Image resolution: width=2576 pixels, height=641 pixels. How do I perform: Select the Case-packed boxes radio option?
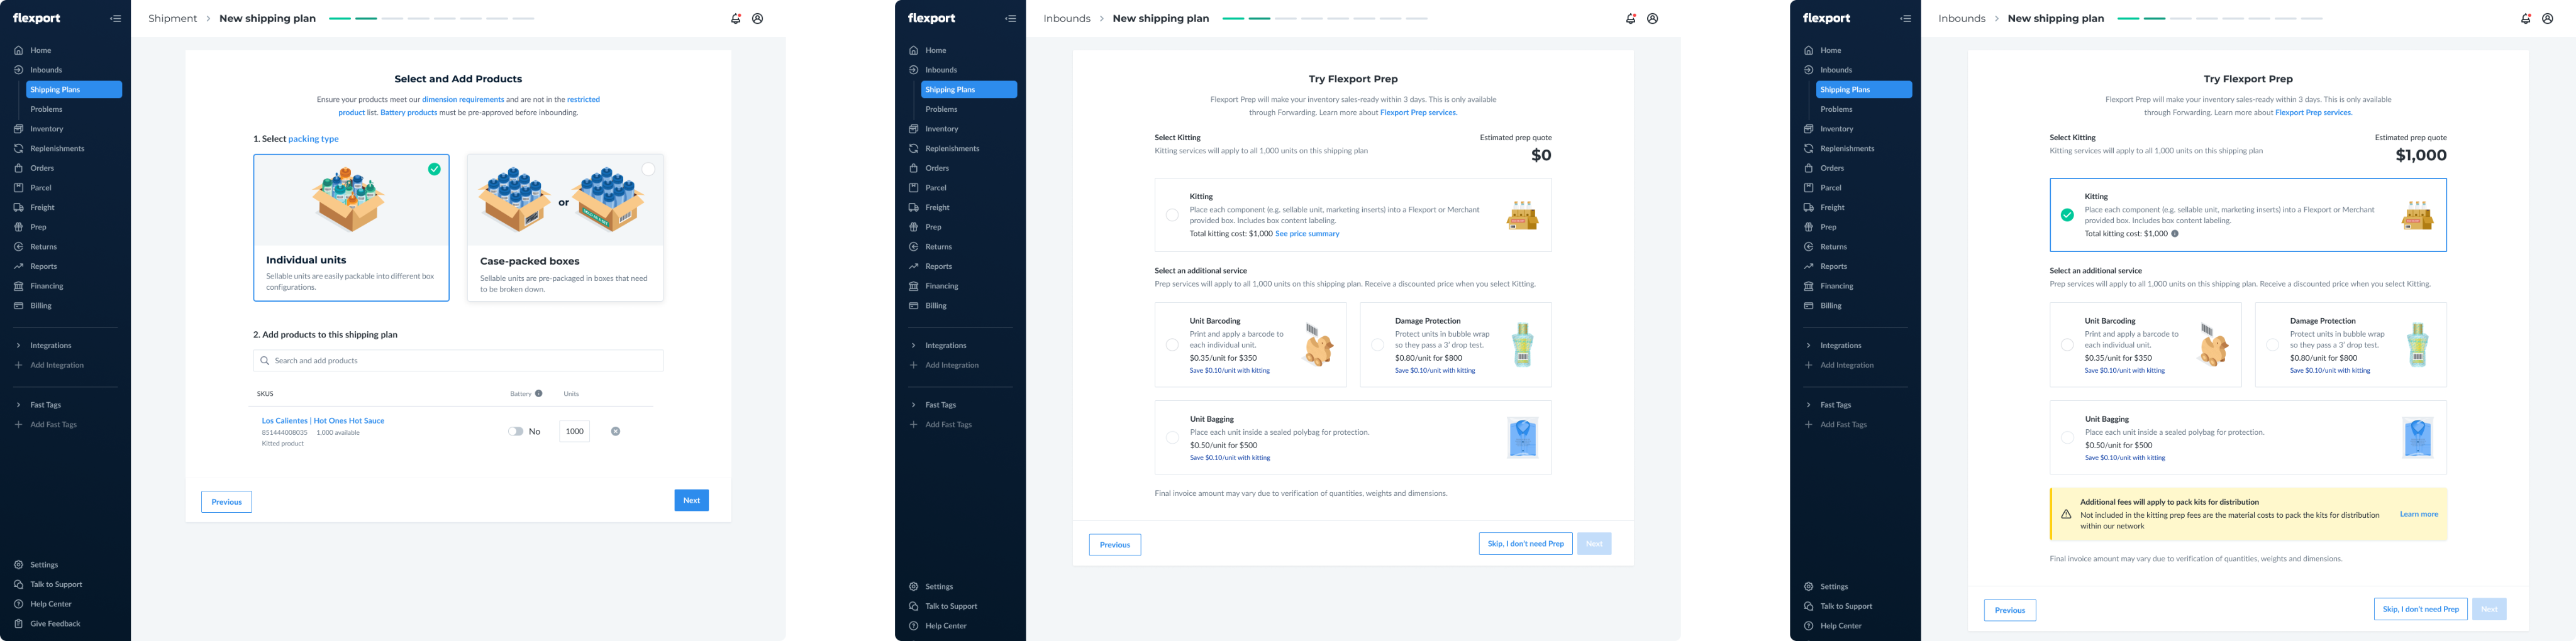point(648,169)
